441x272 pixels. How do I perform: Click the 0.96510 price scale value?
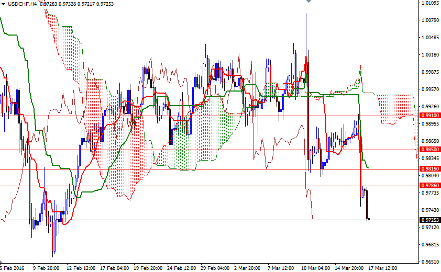[x=431, y=262]
